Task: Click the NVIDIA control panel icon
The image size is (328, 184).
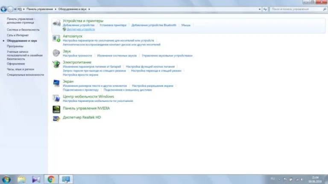Action: (x=56, y=109)
